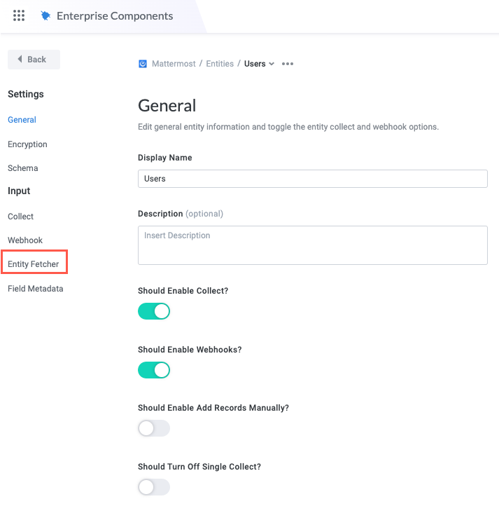The height and width of the screenshot is (506, 499).
Task: Turn off the Should Enable Webhooks toggle
Action: coord(154,369)
